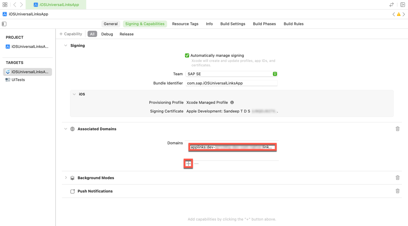Open the Team SAP SE dropdown
This screenshot has width=408, height=226.
(x=231, y=74)
